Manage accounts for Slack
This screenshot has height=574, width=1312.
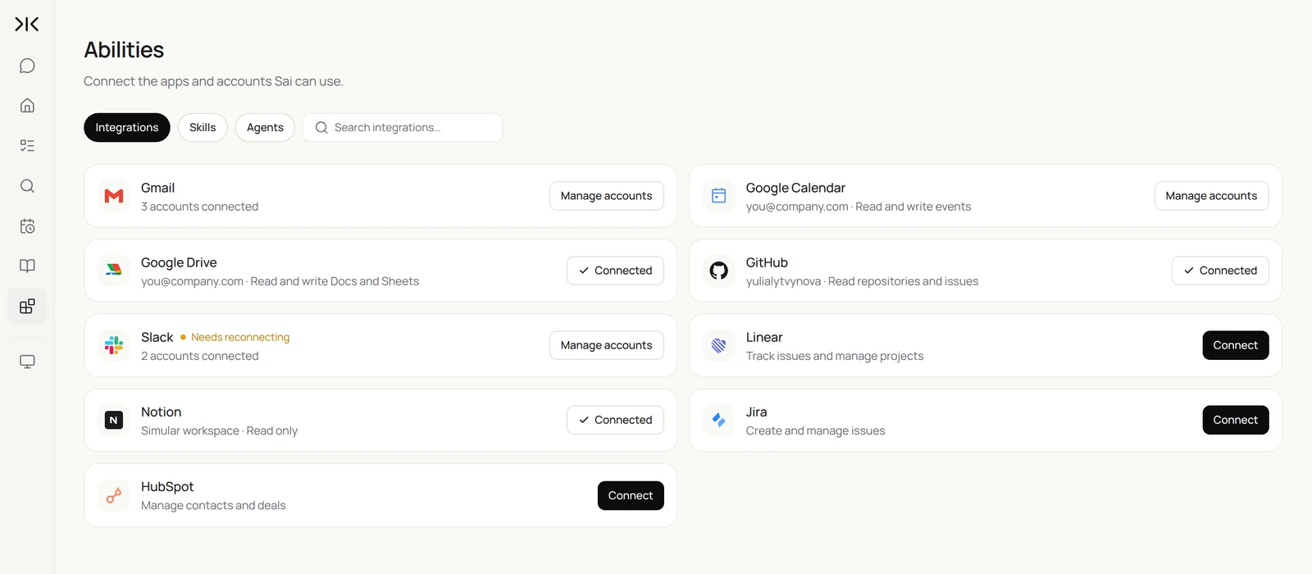pyautogui.click(x=607, y=345)
